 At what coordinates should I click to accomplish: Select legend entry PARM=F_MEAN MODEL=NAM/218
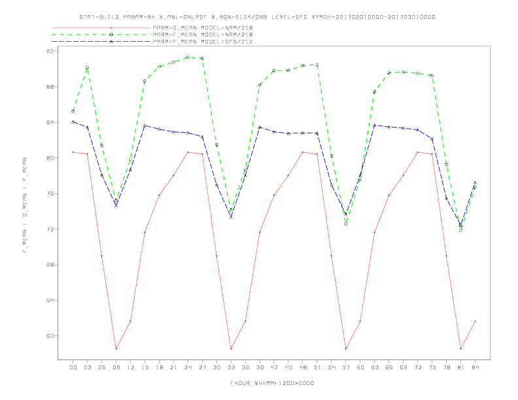203,35
